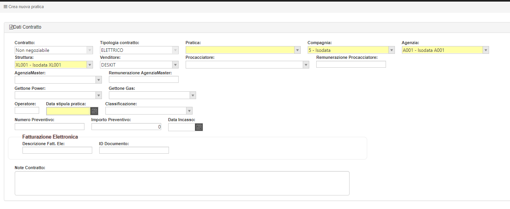This screenshot has width=510, height=209.
Task: Focus the Remunerazione Procacciatore field
Action: click(351, 64)
